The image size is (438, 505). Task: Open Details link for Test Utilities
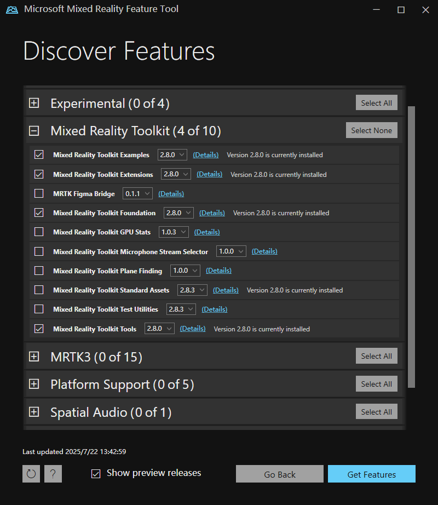coord(214,309)
